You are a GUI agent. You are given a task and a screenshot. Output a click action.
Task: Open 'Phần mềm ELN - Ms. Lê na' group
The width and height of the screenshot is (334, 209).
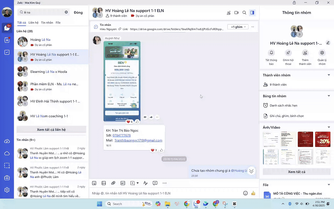tap(51, 86)
